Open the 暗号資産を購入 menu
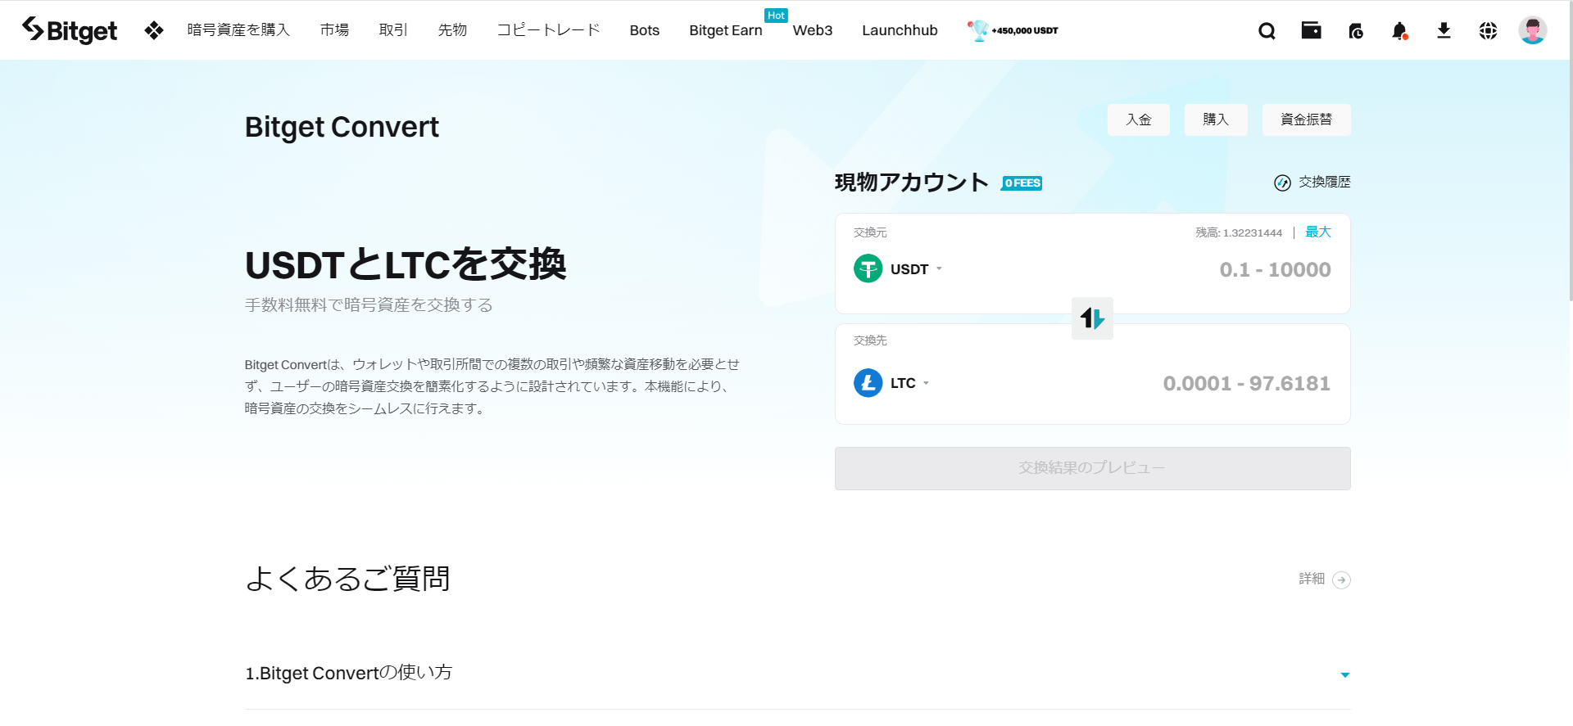The image size is (1573, 726). [238, 30]
